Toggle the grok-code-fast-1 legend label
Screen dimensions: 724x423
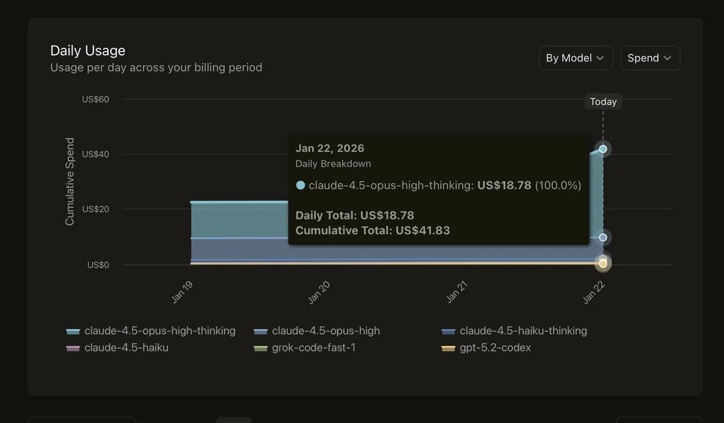[313, 348]
